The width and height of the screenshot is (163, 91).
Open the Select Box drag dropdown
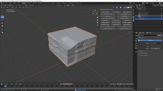pyautogui.click(x=33, y=5)
